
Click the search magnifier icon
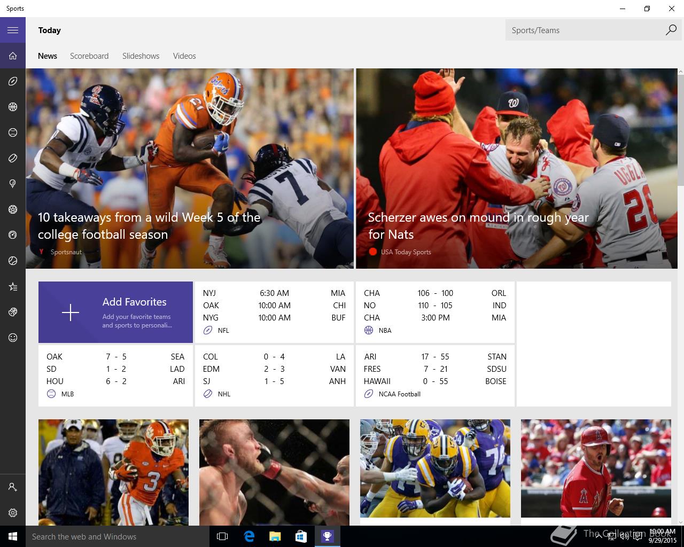[671, 30]
